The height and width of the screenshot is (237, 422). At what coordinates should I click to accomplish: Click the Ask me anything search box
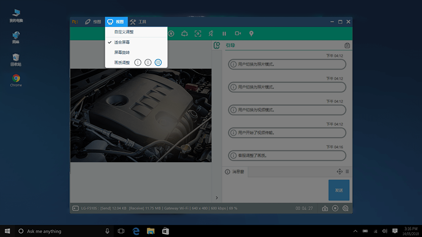(63, 231)
